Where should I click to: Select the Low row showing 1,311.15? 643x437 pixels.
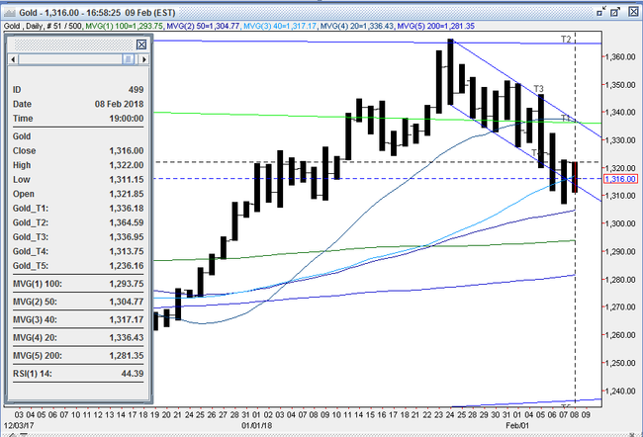coord(78,180)
